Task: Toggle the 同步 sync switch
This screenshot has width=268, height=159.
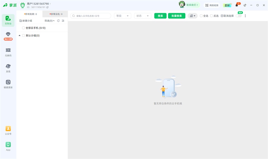Action: click(238, 16)
